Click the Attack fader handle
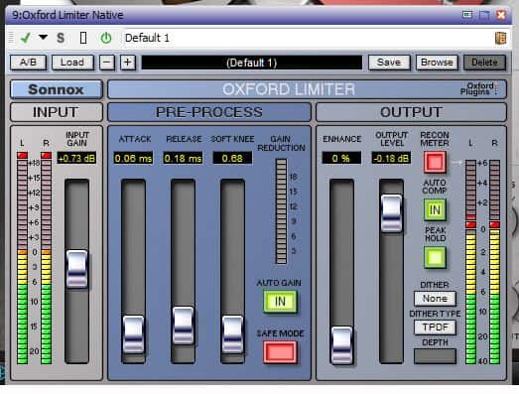519x394 pixels. click(x=133, y=334)
